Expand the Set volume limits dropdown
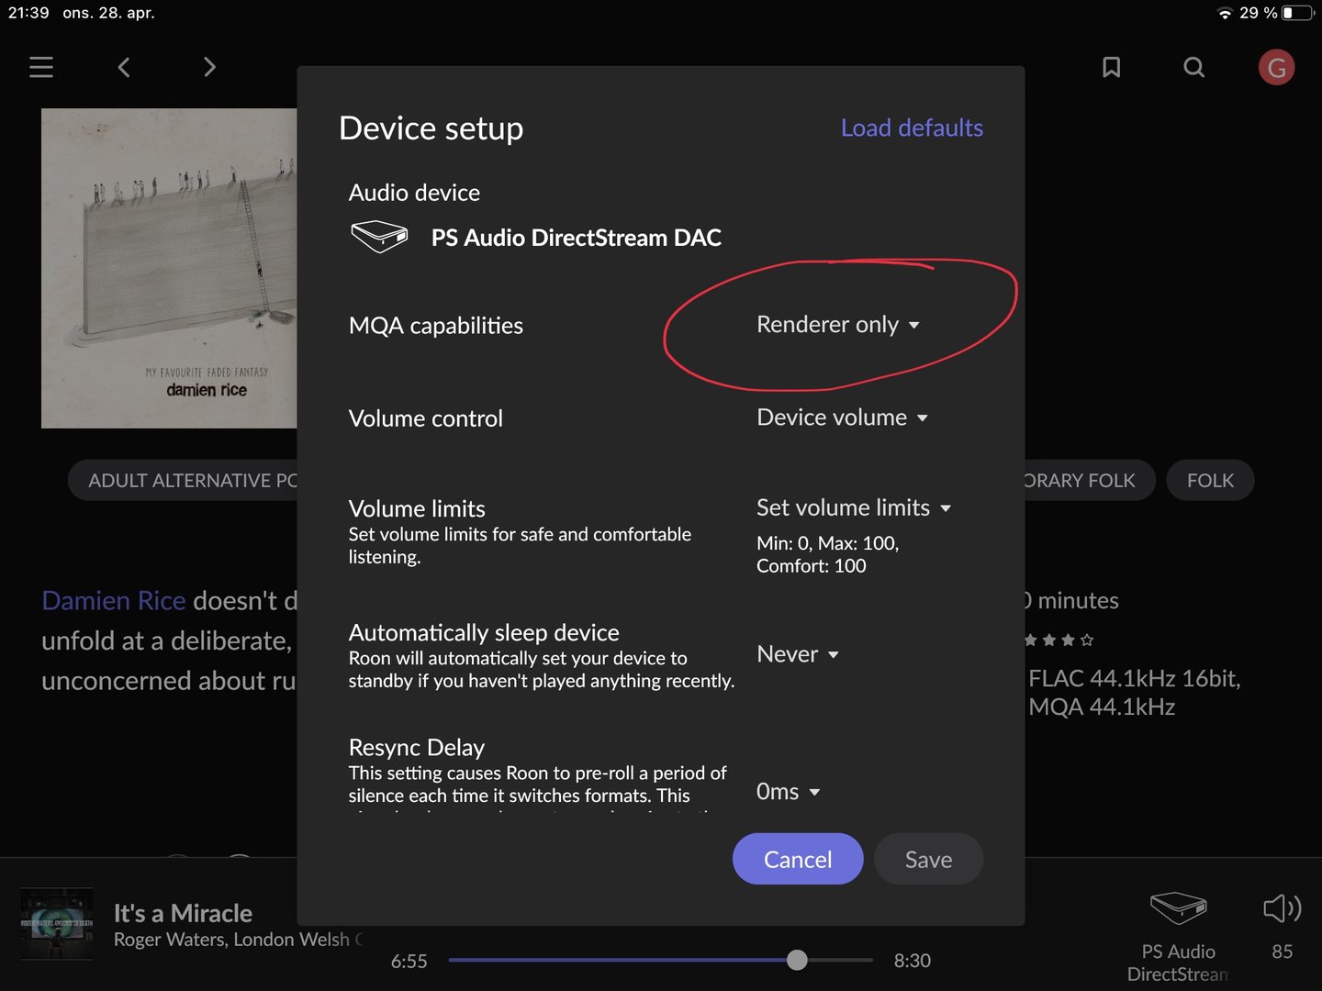 tap(854, 507)
